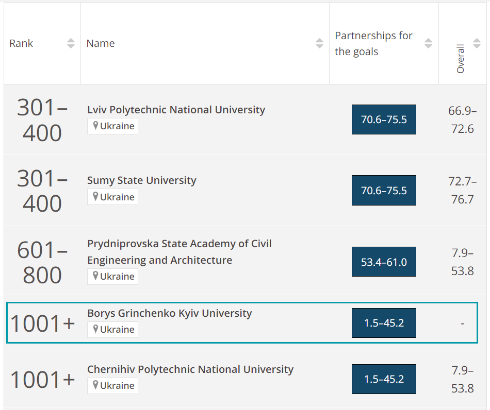Open Chernihiv Polytechnic National University link

click(190, 369)
